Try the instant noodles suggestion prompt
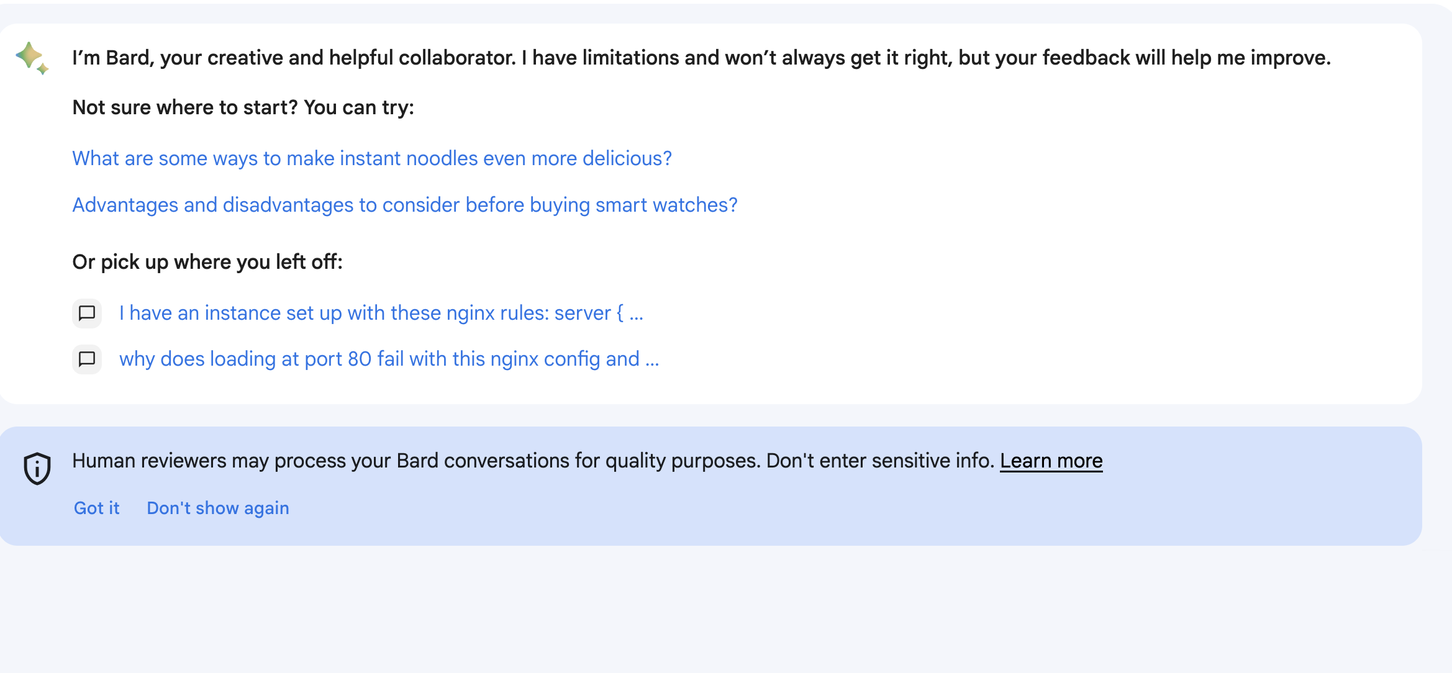Screen dimensions: 1452x673 (372, 158)
